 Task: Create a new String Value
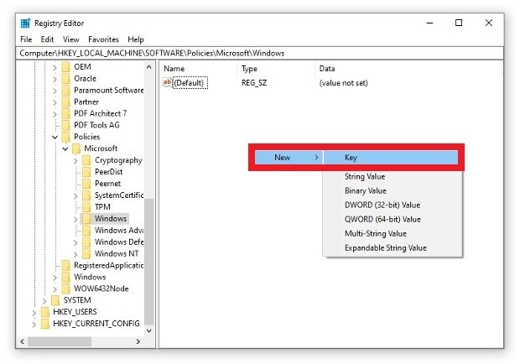pos(365,176)
